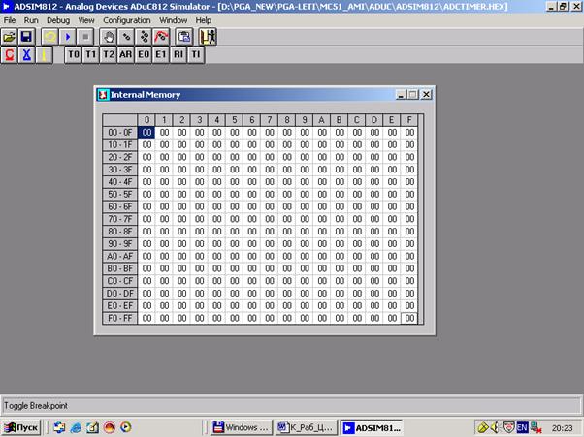
Task: Select the highlighted memory cell at address 00
Action: [x=146, y=133]
